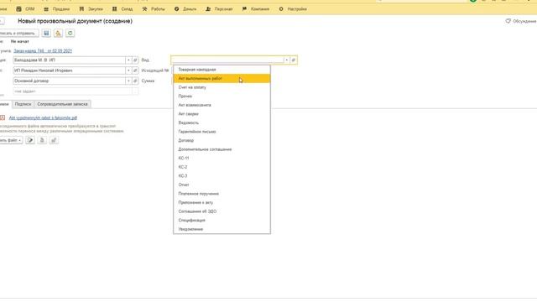Switch to the Подписи tab

(23, 104)
